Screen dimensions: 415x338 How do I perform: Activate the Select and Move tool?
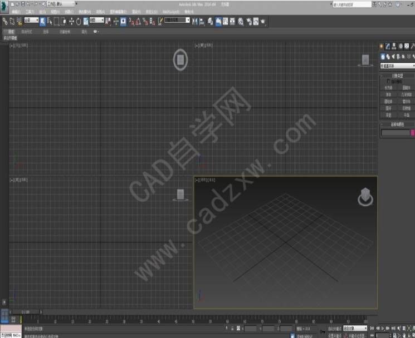(71, 22)
